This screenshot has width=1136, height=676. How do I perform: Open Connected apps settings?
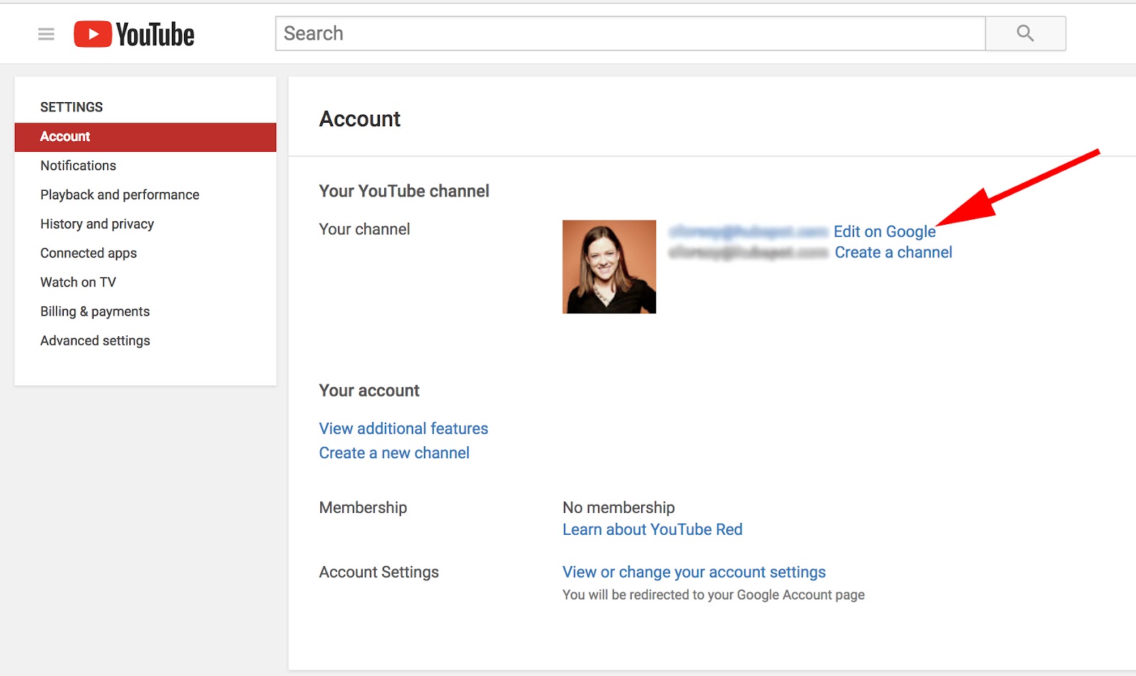coord(89,253)
